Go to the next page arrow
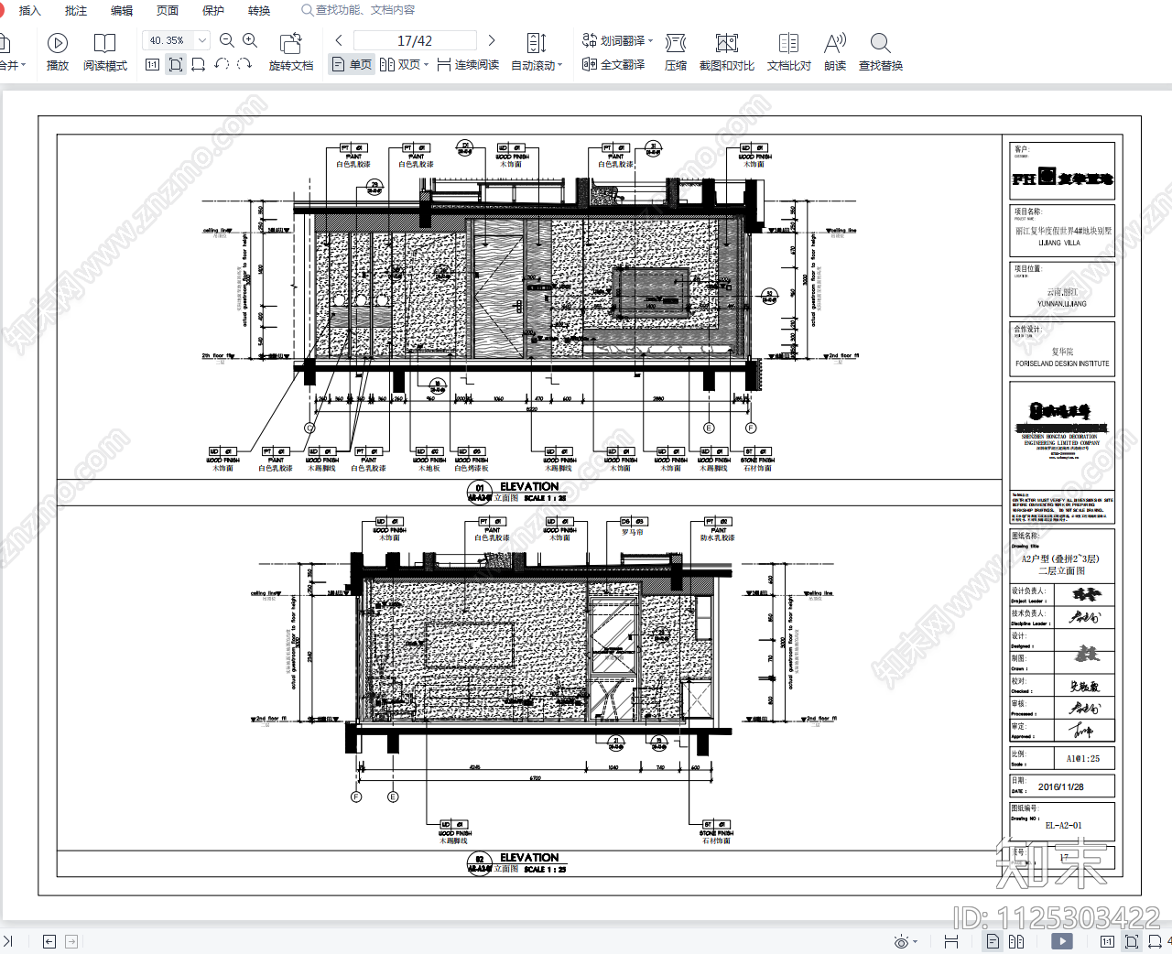The height and width of the screenshot is (954, 1172). tap(492, 40)
